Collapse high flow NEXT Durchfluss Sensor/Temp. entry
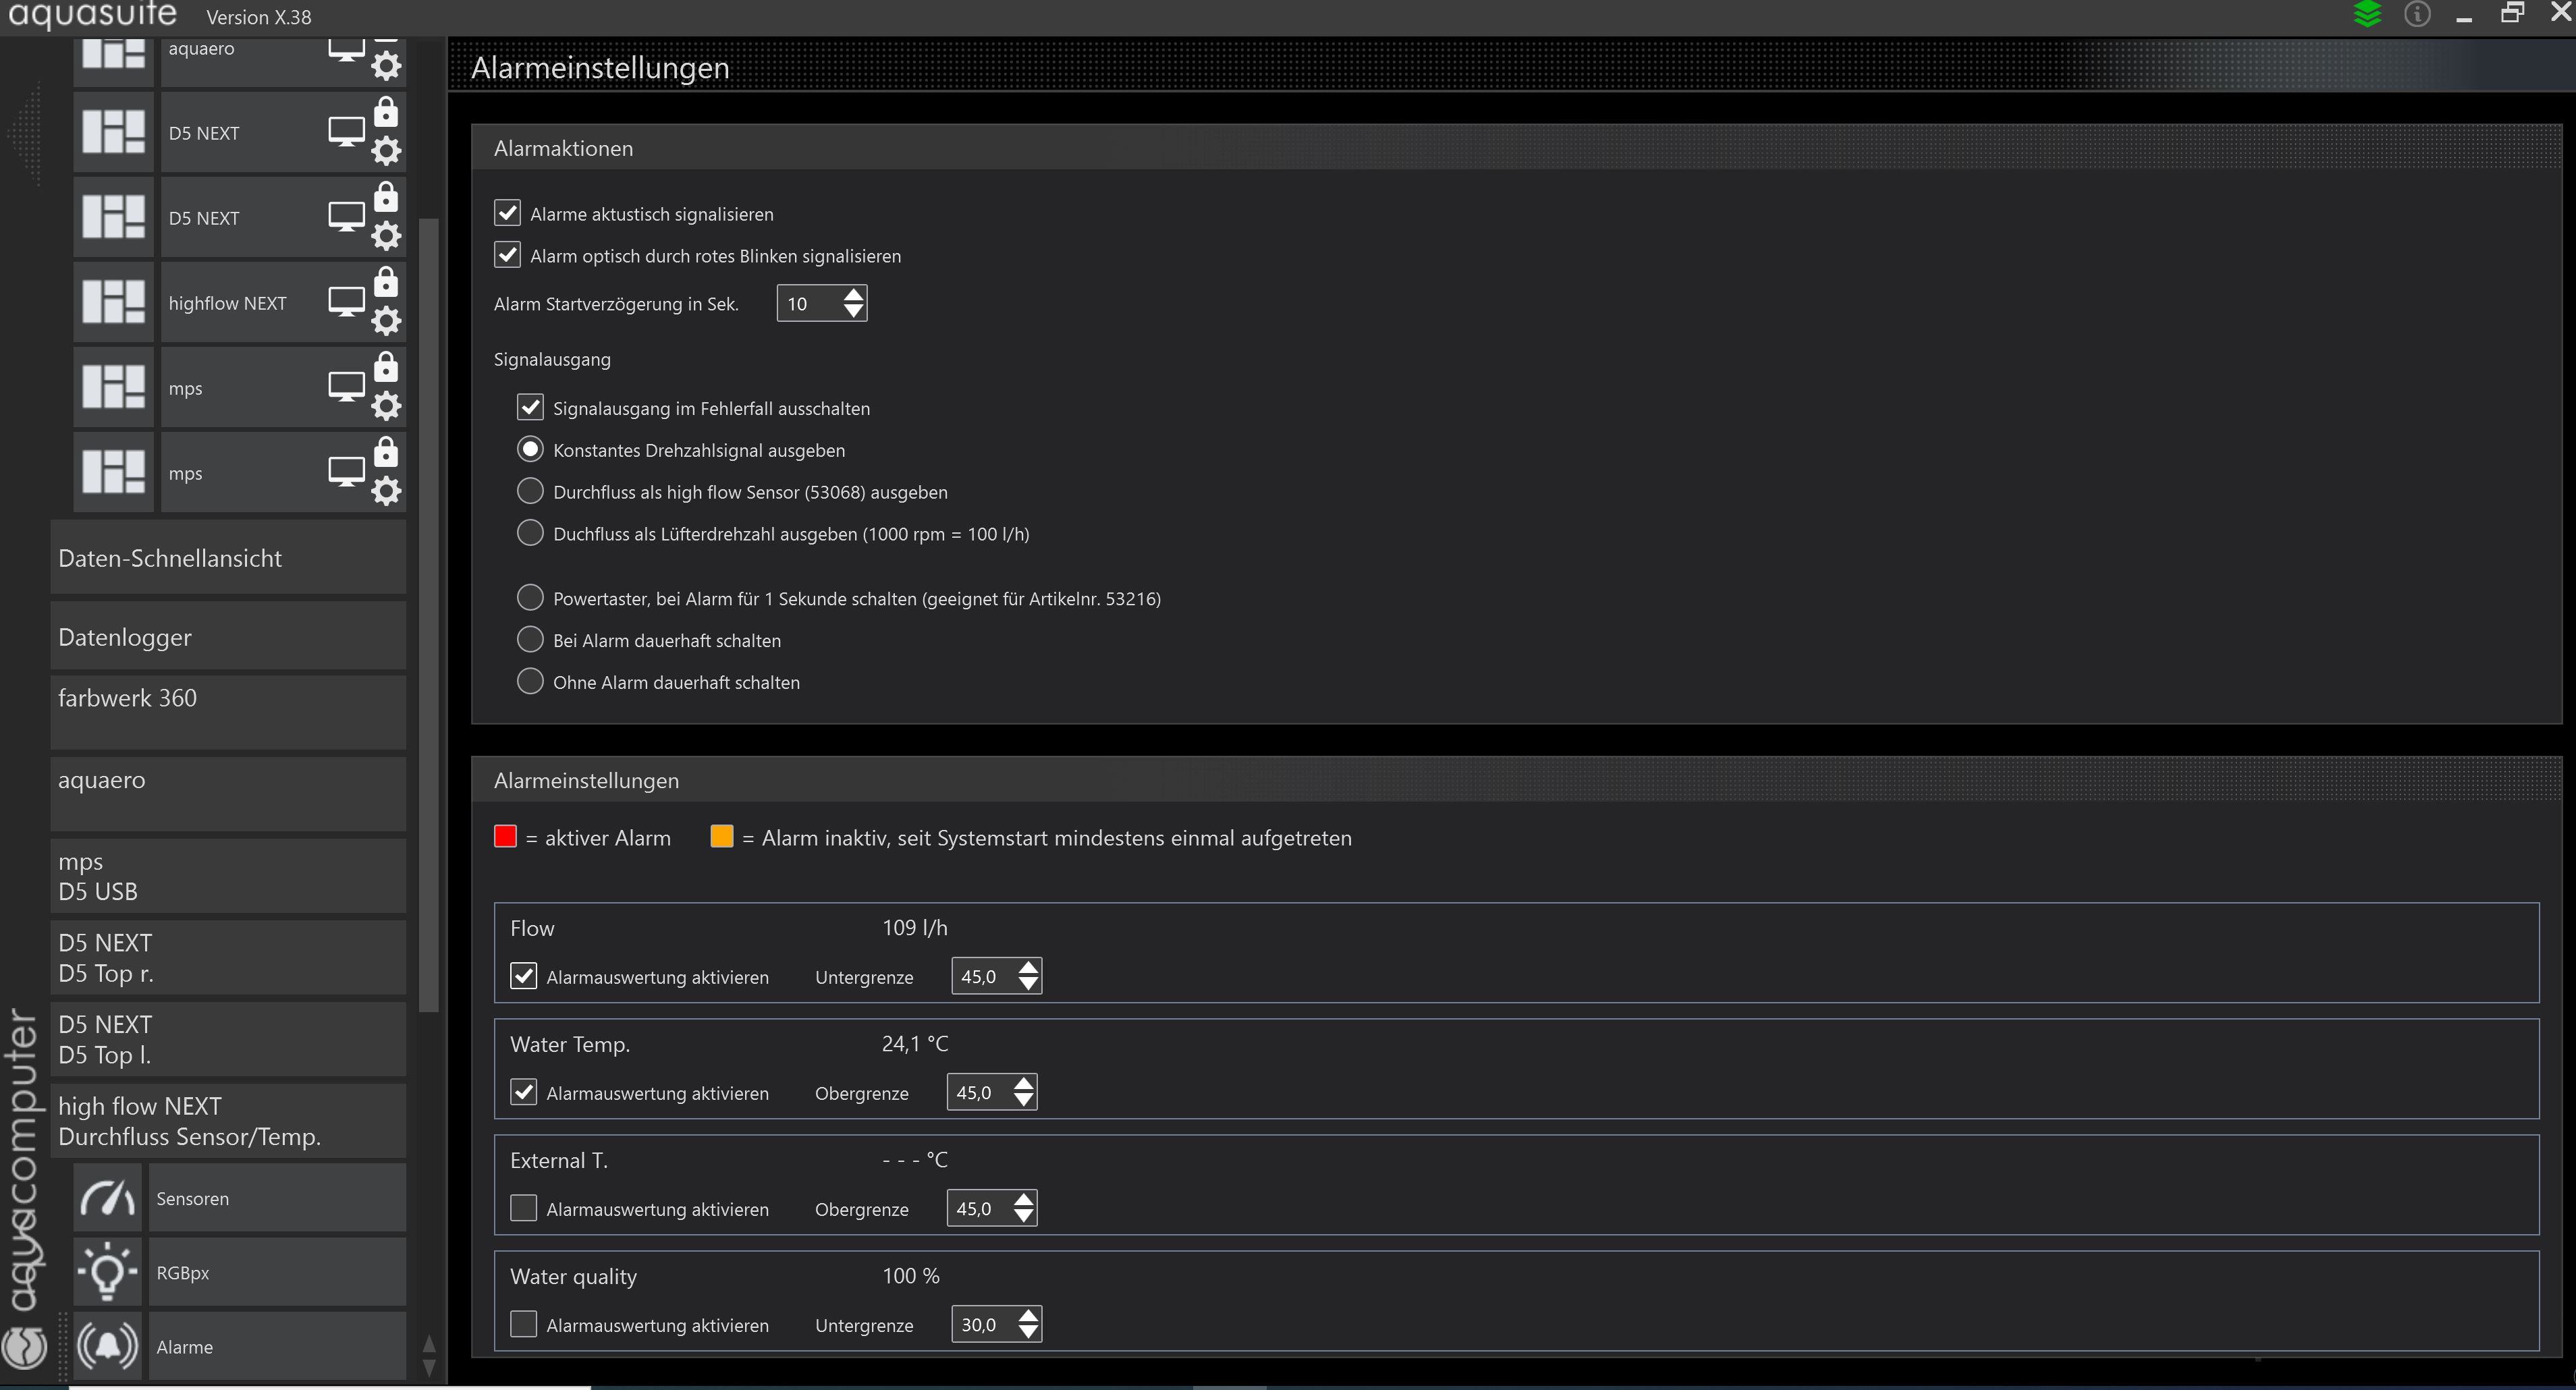The height and width of the screenshot is (1390, 2576). (228, 1121)
